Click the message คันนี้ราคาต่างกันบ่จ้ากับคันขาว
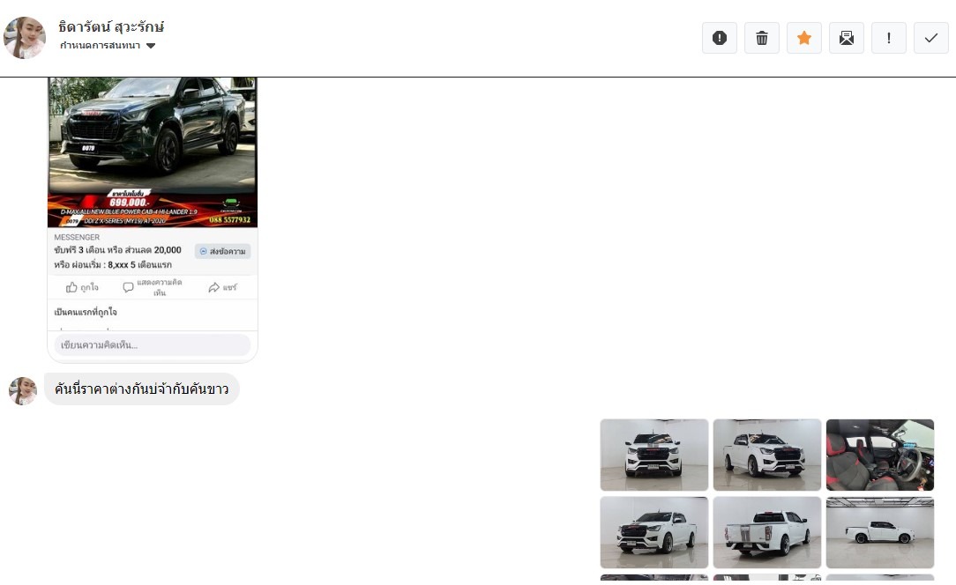956x585 pixels. (x=141, y=389)
